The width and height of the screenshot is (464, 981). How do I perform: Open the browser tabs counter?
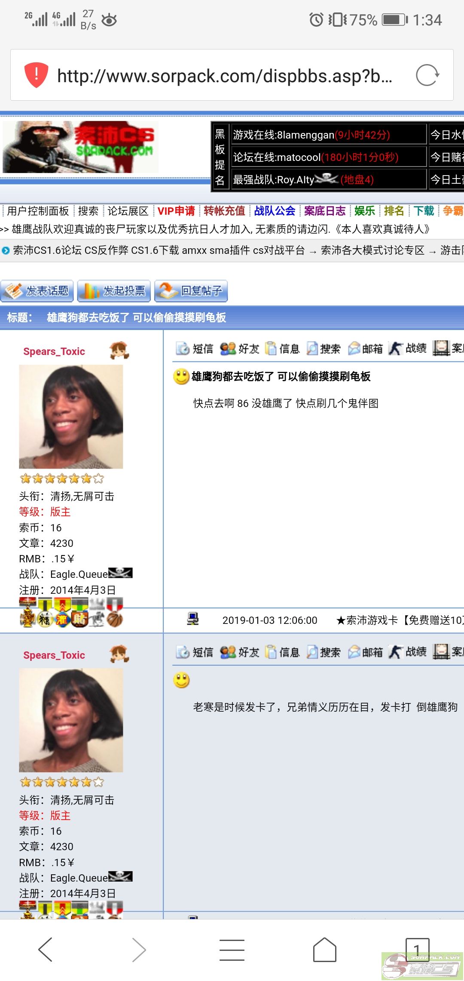[417, 949]
